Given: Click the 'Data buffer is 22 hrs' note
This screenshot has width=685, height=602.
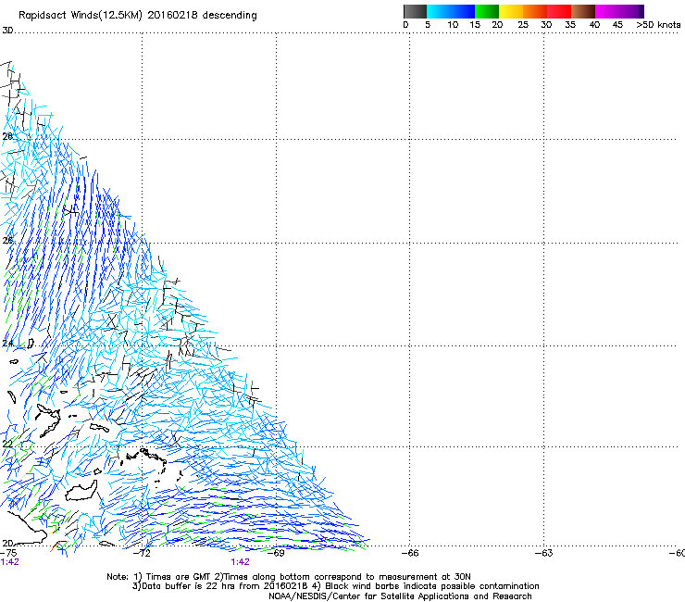Looking at the screenshot, I should (x=335, y=586).
